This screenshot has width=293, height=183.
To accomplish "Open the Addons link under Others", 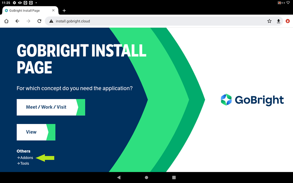I will click(25, 158).
